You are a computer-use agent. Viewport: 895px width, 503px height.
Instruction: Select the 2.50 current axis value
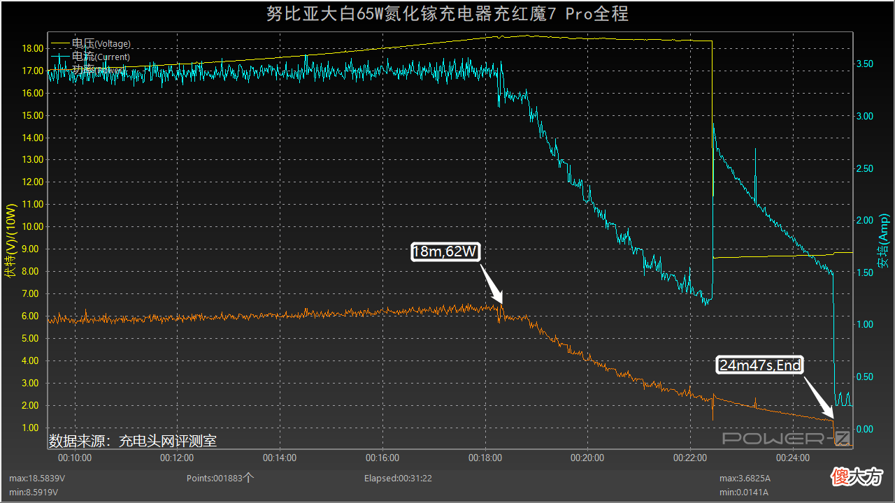pos(864,168)
